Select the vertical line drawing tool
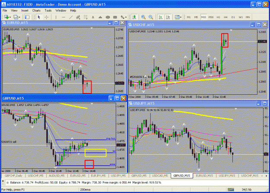Viewport: 270px width, 193px height. click(56, 17)
